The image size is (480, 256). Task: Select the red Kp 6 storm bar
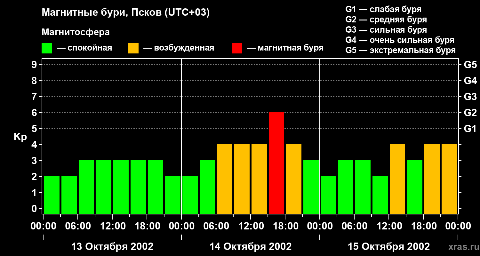pyautogui.click(x=276, y=163)
